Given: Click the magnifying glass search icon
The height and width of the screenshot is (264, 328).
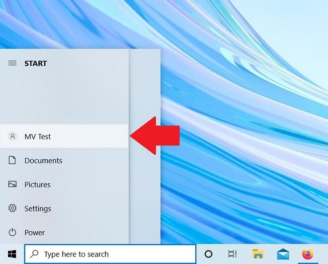Looking at the screenshot, I should click(x=34, y=254).
